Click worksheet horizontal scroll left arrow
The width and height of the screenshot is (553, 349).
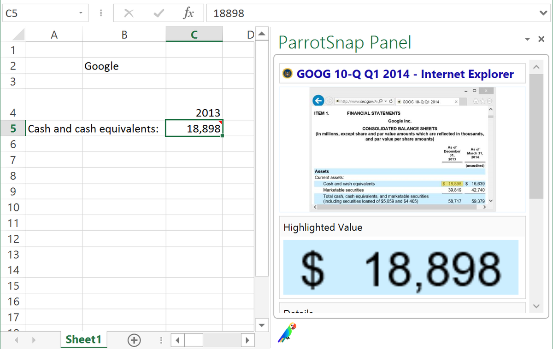pyautogui.click(x=177, y=341)
